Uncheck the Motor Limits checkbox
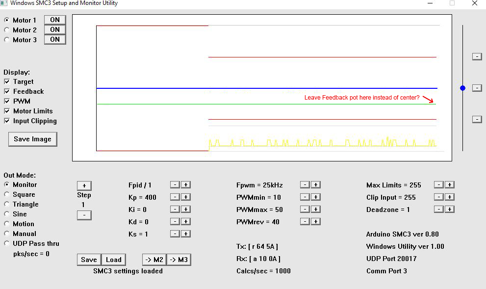This screenshot has height=289, width=486. [x=7, y=111]
